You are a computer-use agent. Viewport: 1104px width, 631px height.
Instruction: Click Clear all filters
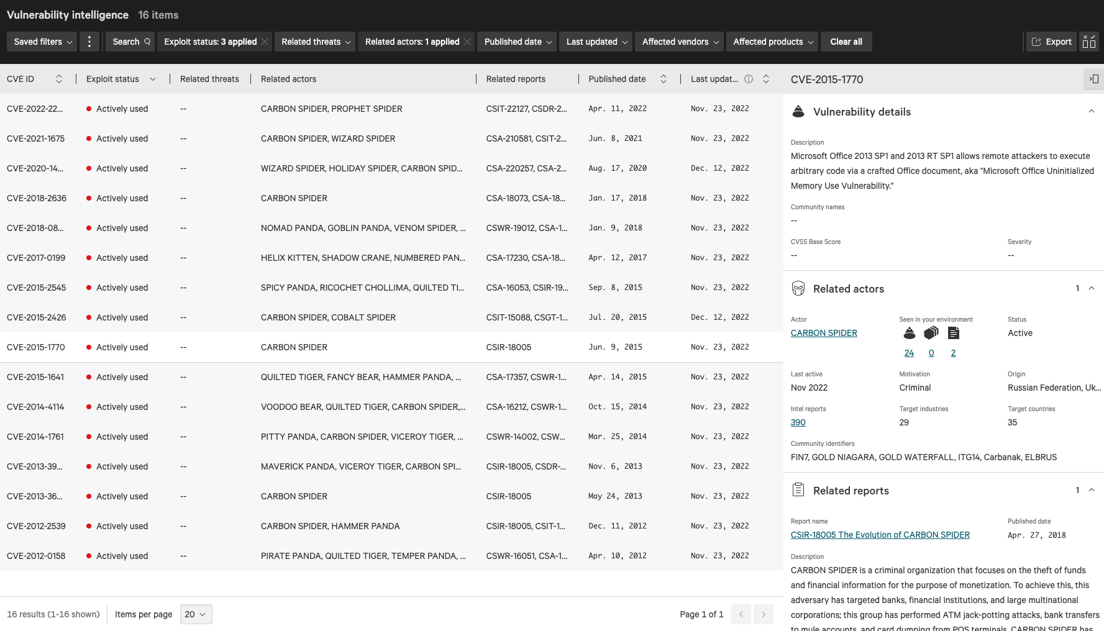click(846, 42)
